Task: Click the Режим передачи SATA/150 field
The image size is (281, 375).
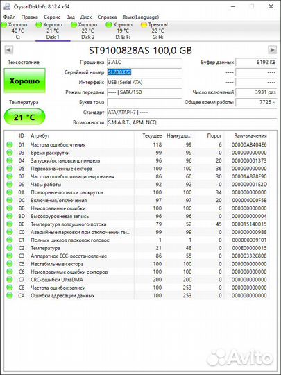Action: pos(144,92)
